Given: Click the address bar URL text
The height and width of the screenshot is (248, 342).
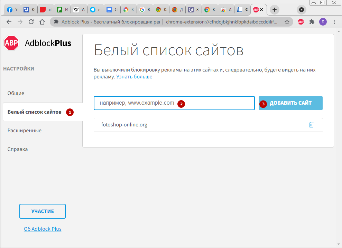Looking at the screenshot, I should [x=221, y=22].
